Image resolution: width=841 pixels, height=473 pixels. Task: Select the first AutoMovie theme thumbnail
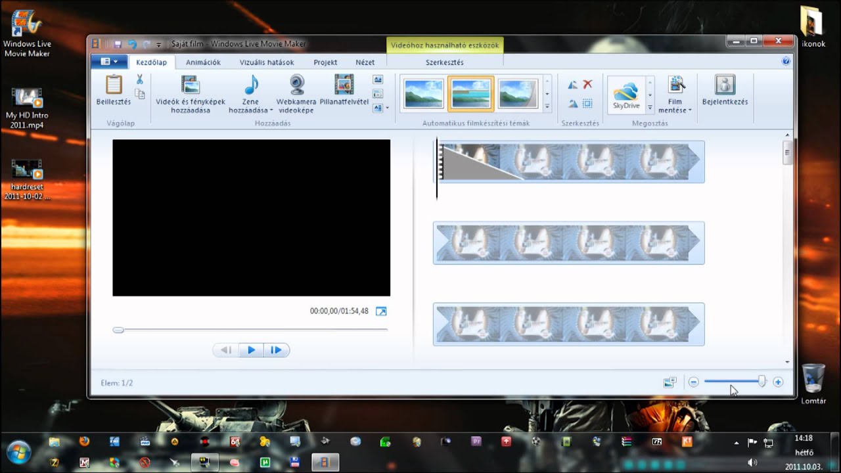(424, 93)
